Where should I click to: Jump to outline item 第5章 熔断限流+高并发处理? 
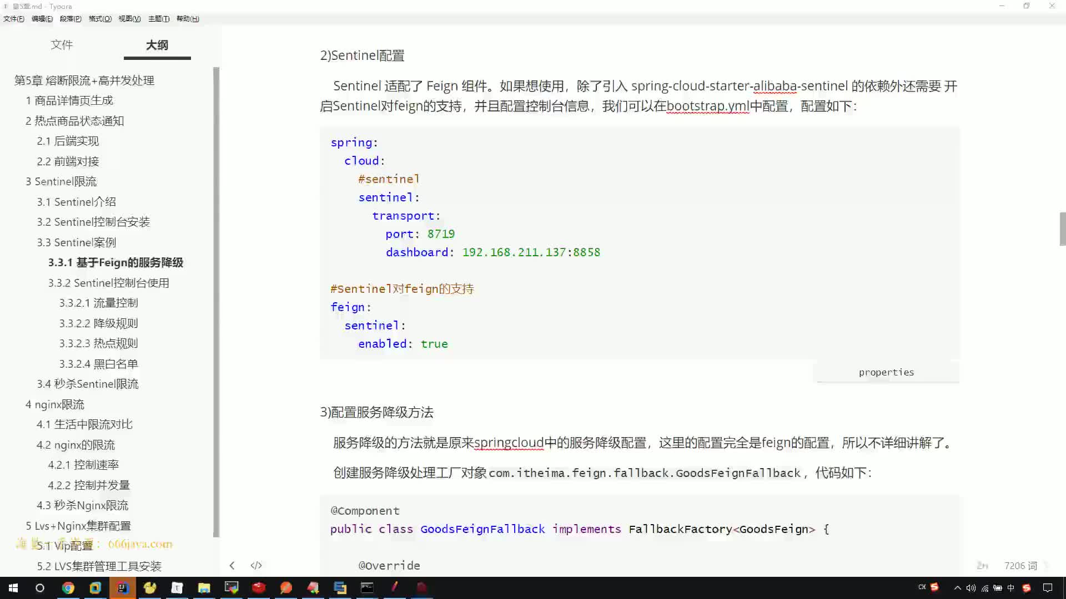(x=84, y=80)
